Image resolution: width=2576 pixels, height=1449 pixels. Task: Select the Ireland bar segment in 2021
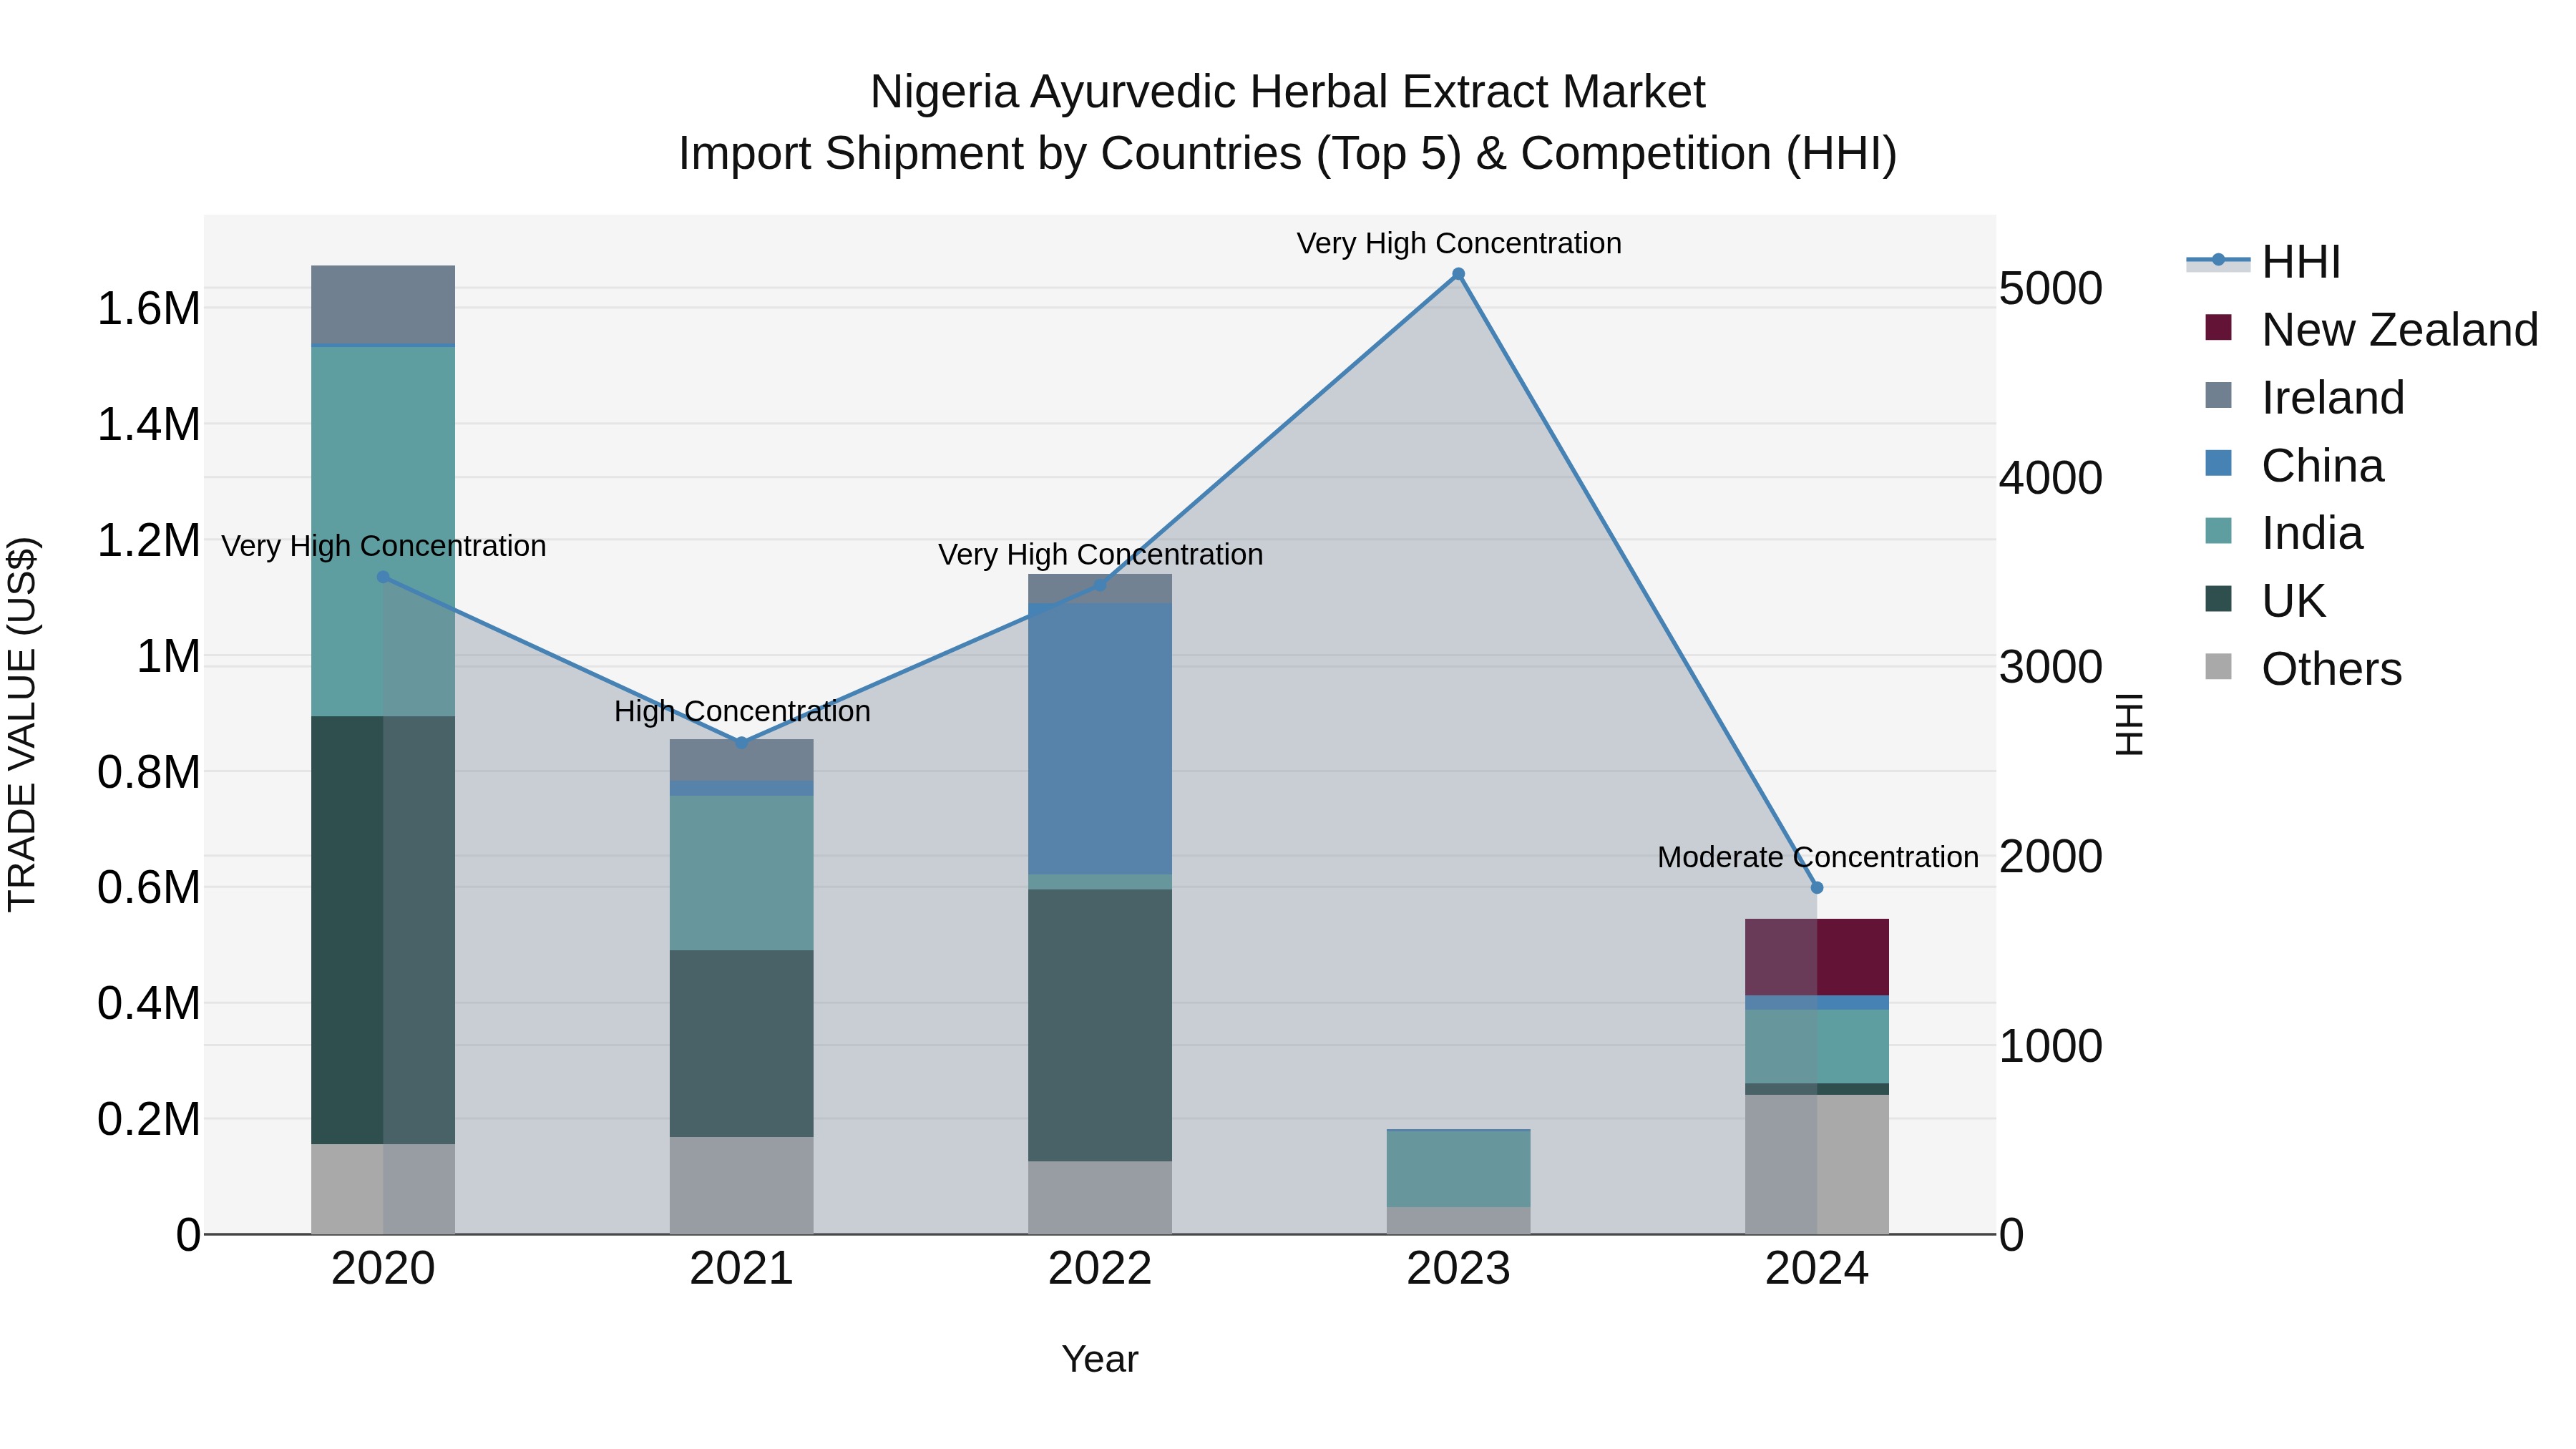tap(741, 760)
